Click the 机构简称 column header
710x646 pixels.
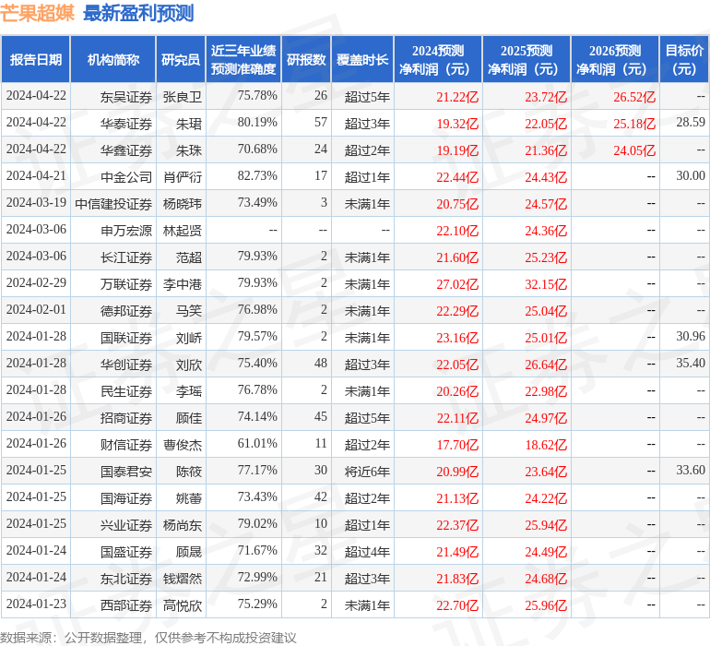pos(113,59)
